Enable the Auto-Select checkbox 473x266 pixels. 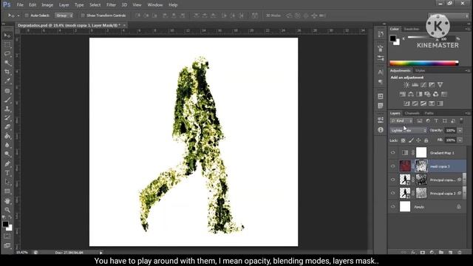coord(27,16)
